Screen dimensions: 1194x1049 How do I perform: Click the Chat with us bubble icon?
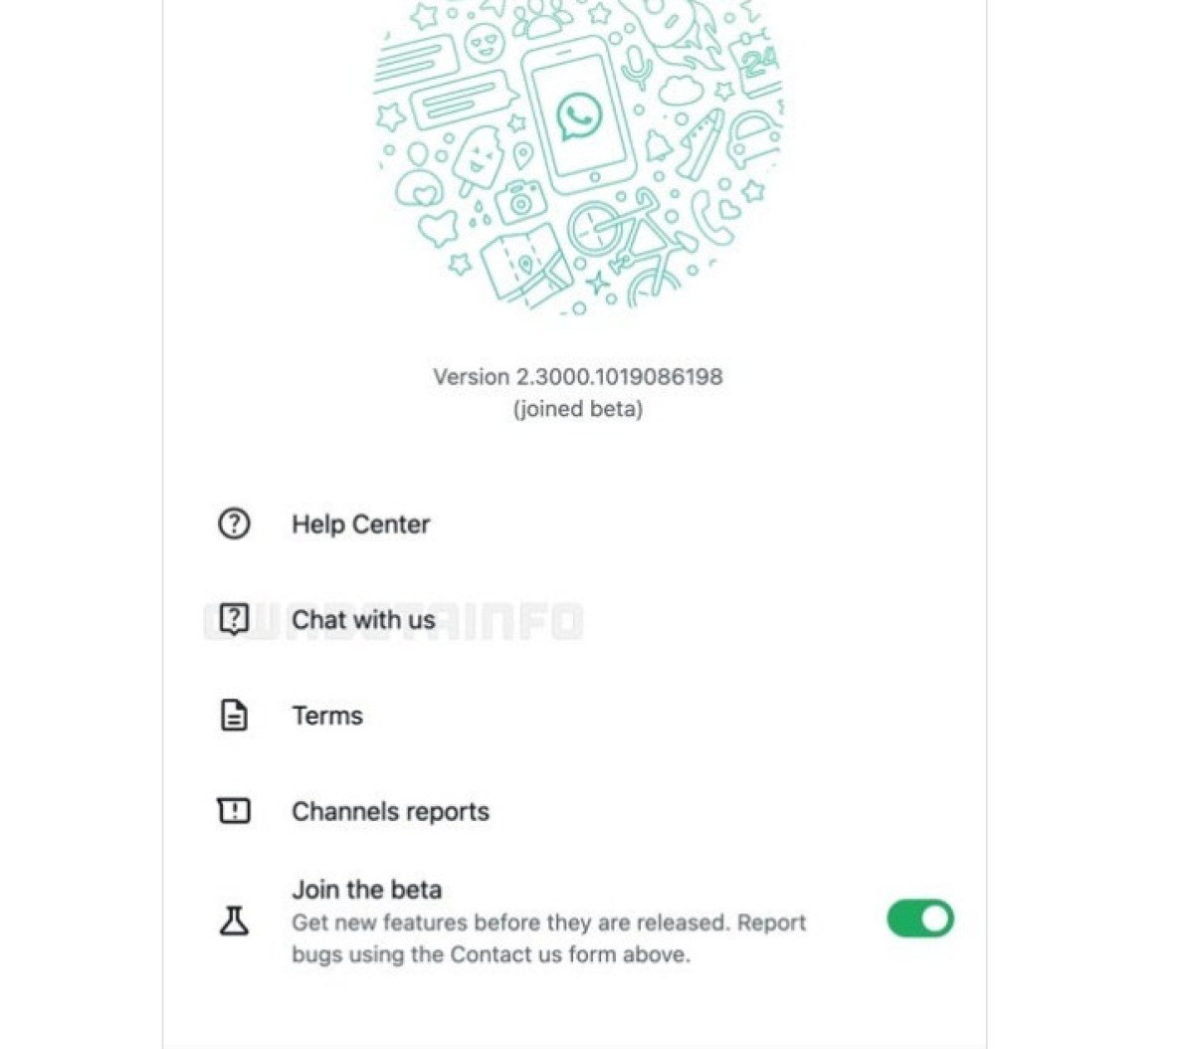click(234, 620)
